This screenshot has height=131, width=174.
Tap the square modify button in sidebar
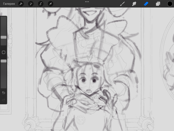[x=4, y=52]
